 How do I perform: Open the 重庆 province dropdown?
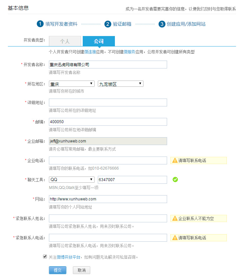coord(72,84)
